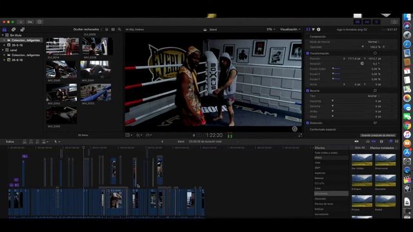Select the 360° effects category

(317, 168)
